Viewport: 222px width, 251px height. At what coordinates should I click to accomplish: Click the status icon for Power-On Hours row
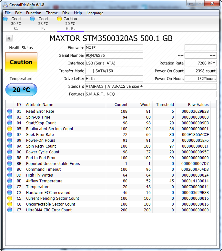click(10, 140)
